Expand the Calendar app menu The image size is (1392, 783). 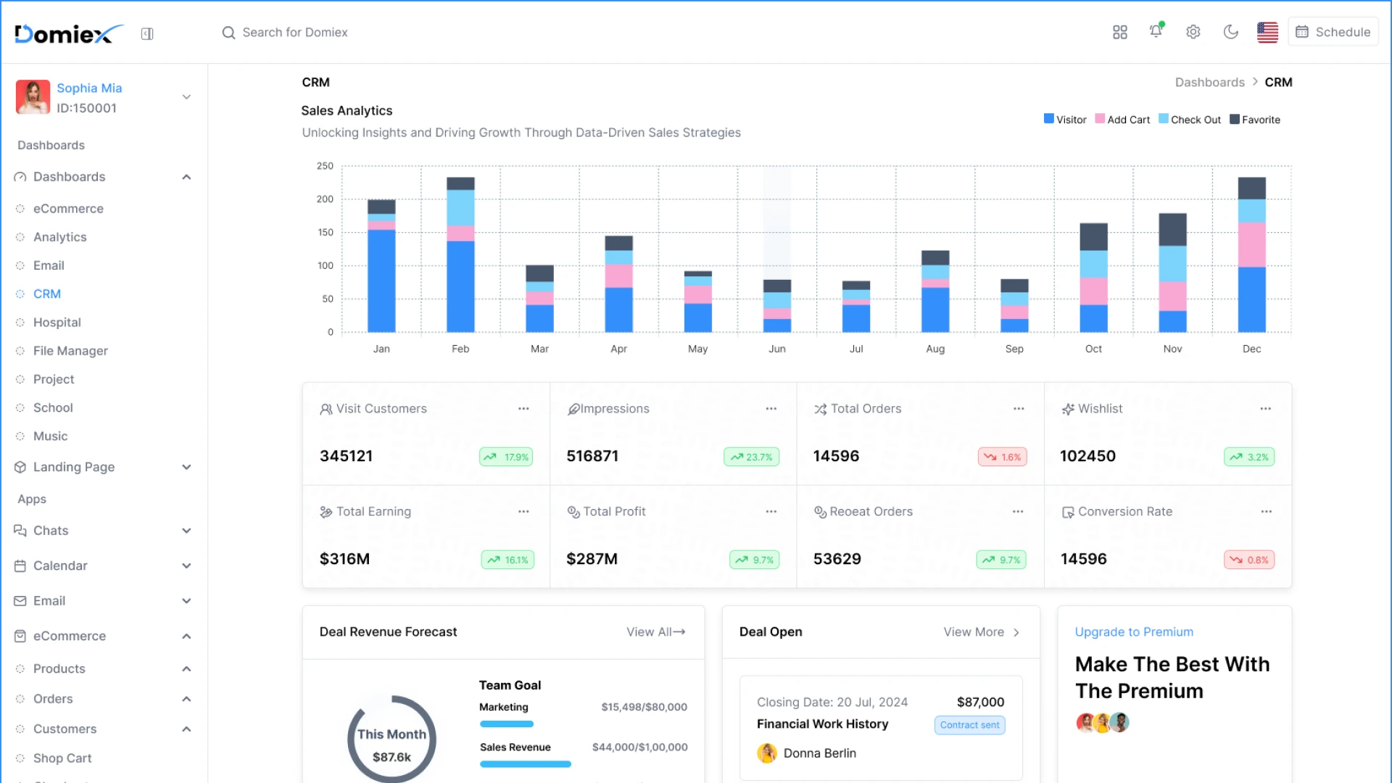186,566
